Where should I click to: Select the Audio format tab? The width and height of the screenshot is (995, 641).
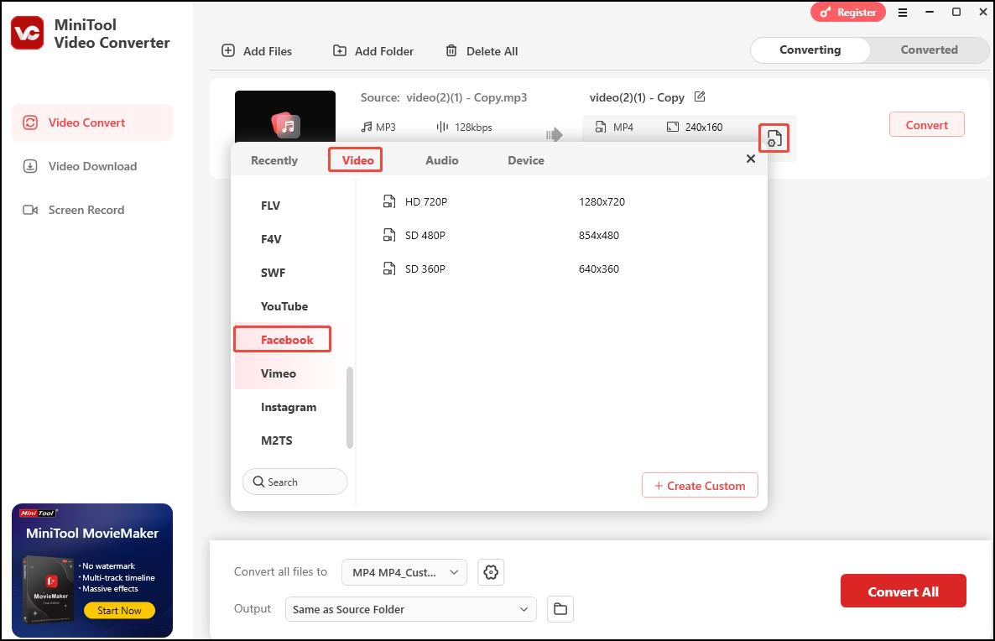(441, 160)
